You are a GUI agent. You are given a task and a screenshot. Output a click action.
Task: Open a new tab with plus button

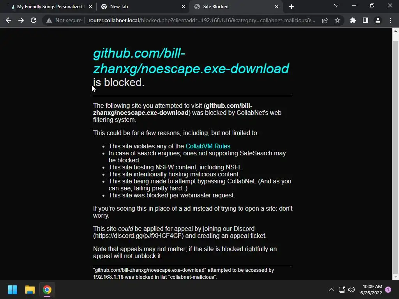(291, 7)
